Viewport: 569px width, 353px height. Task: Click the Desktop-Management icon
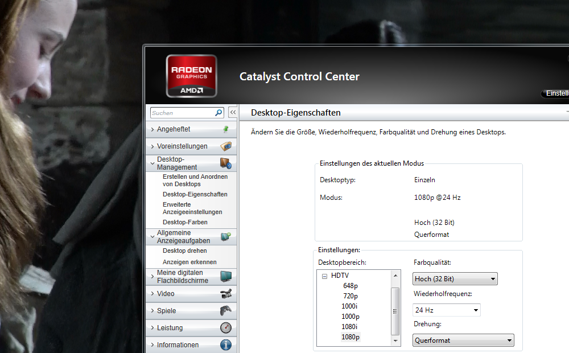[x=226, y=163]
